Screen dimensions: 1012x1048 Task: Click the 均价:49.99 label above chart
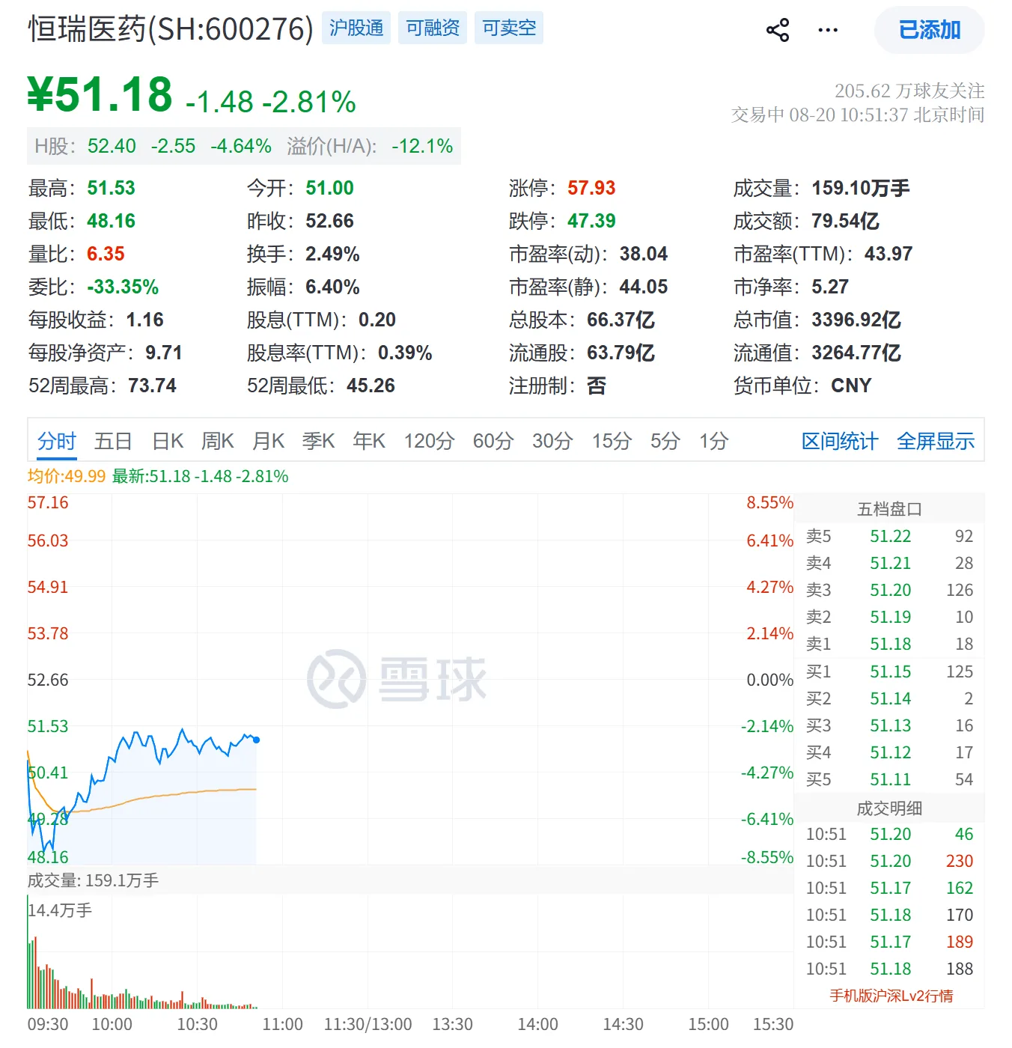click(67, 476)
